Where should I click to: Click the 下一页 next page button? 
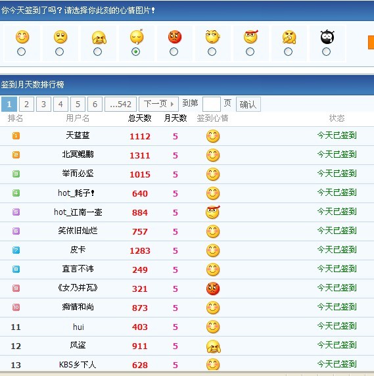pos(158,105)
